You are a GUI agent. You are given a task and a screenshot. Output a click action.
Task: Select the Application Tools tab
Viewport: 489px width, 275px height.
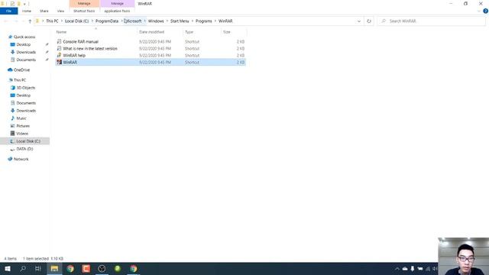[x=117, y=11]
